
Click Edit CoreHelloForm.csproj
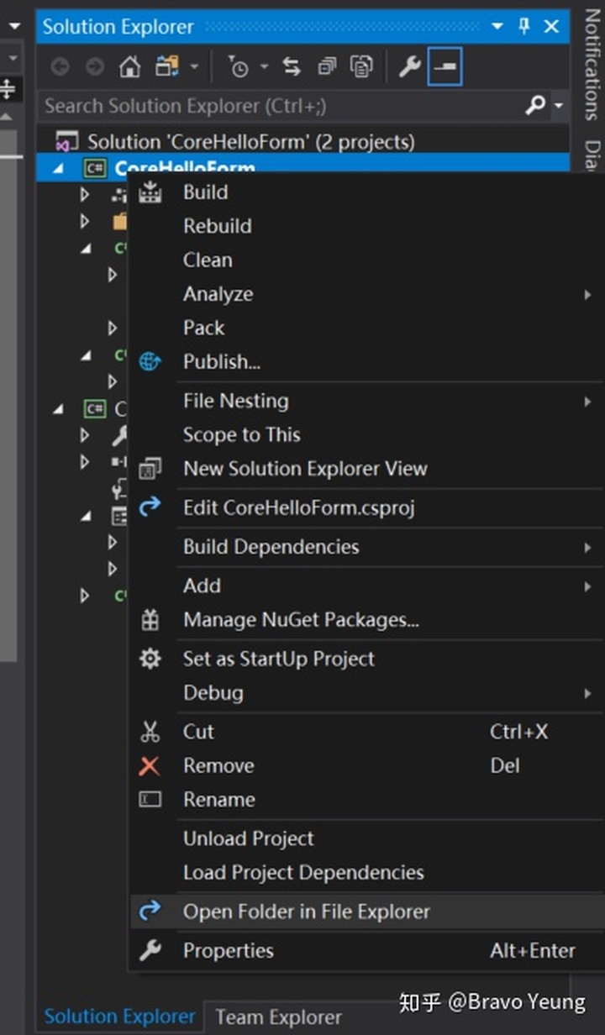366,507
